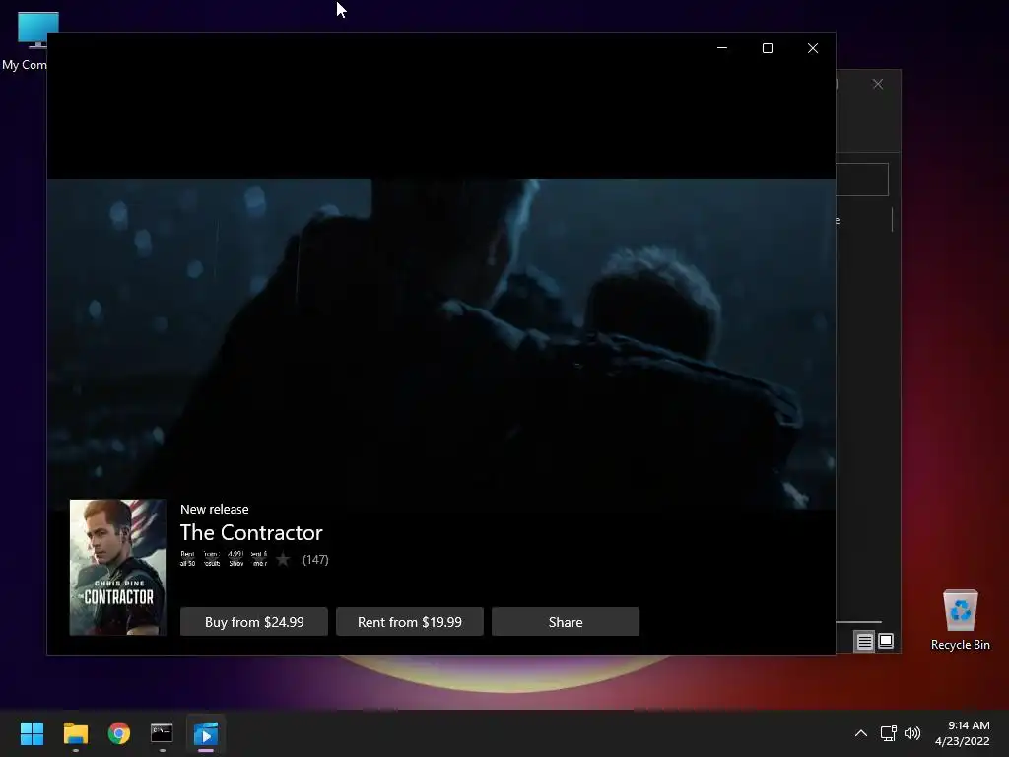
Task: Open network status tray icon
Action: [889, 733]
